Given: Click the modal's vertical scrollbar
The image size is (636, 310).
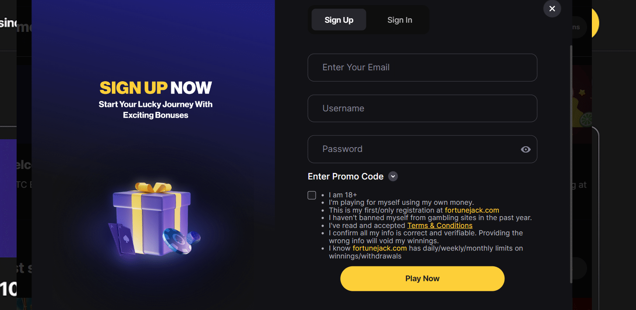Looking at the screenshot, I should click(570, 162).
